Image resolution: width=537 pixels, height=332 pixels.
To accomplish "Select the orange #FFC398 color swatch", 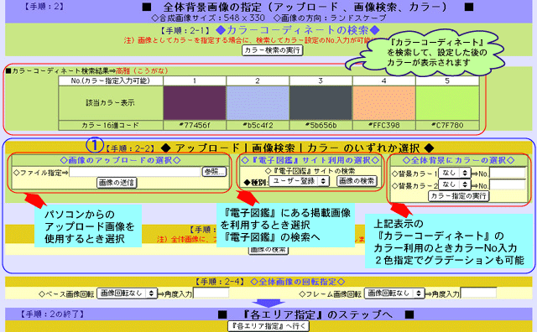I will (384, 102).
